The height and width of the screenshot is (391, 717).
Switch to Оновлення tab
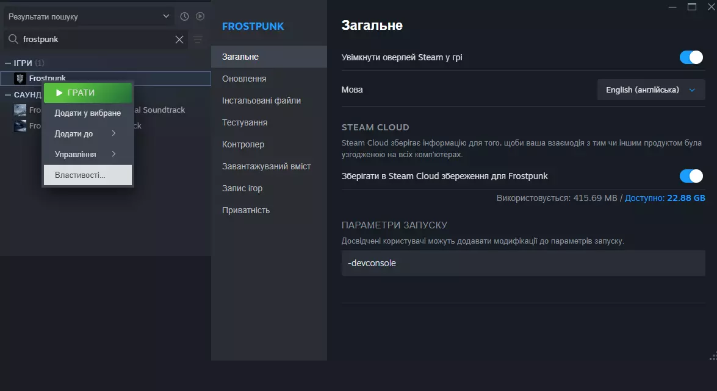pyautogui.click(x=269, y=79)
